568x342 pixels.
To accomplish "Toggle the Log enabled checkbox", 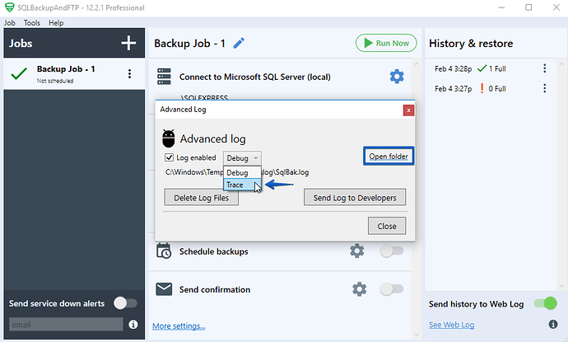I will 169,157.
